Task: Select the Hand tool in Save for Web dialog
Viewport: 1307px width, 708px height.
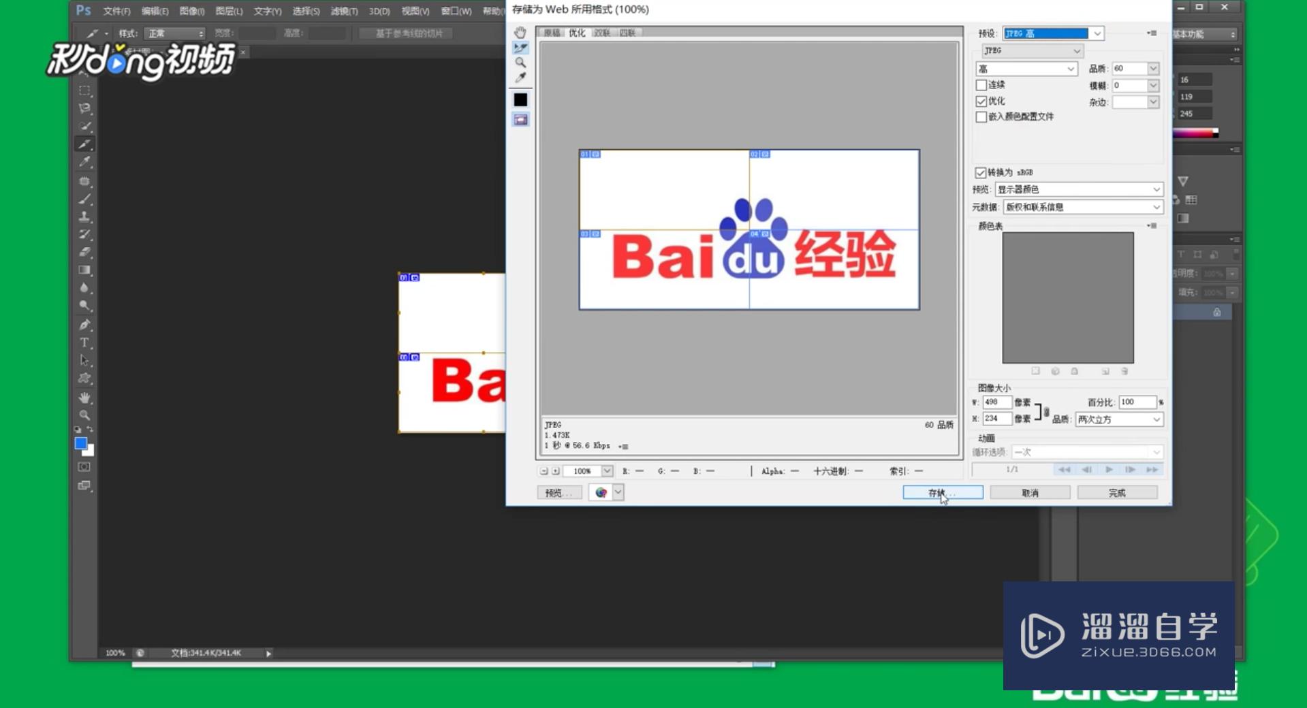Action: (520, 33)
